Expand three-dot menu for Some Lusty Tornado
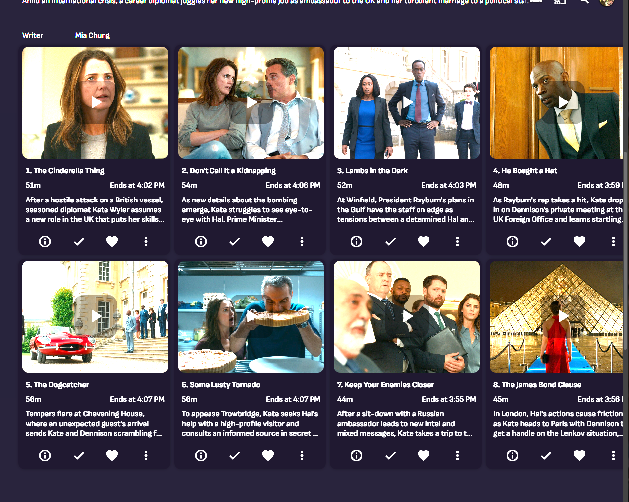Viewport: 629px width, 502px height. tap(302, 456)
